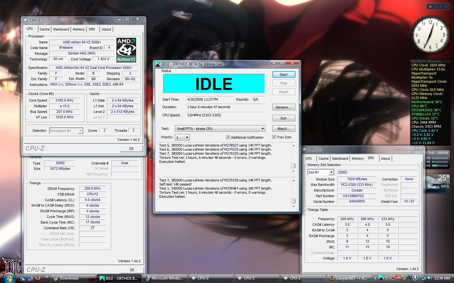
Task: Switch to Lowyat.NET Firefox taskbar button
Action: point(349,278)
